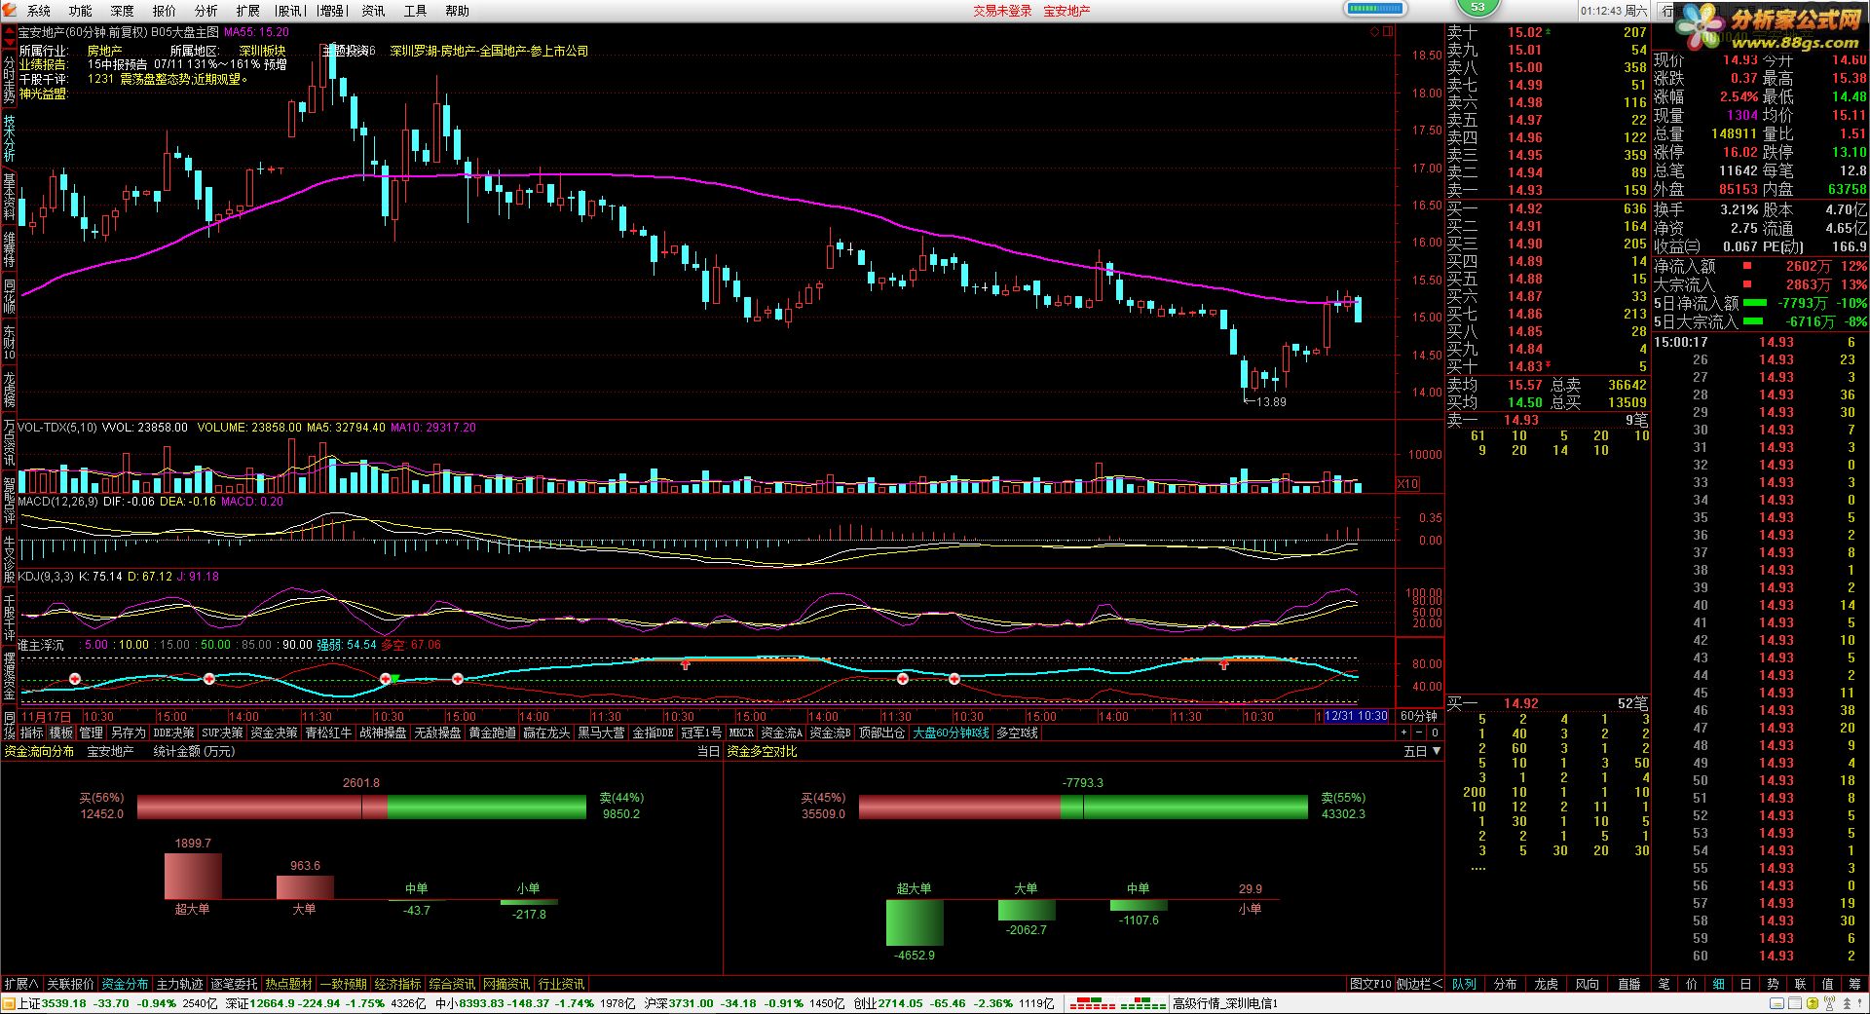1870x1014 pixels.
Task: Select the 黑马大营 indicator tab
Action: (x=602, y=732)
